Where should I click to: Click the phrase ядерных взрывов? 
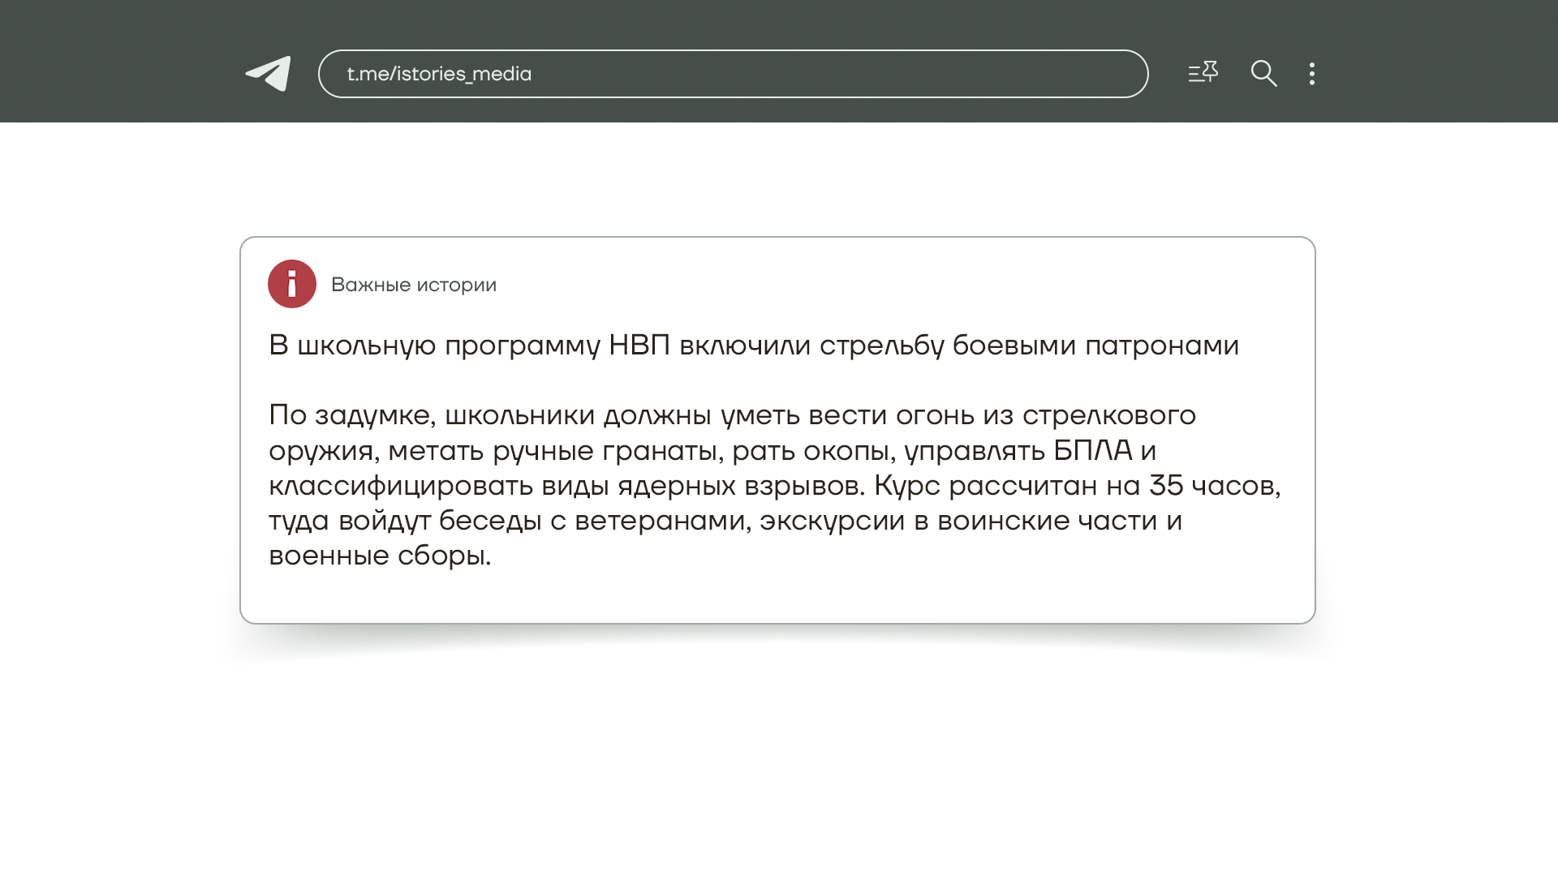(x=740, y=486)
